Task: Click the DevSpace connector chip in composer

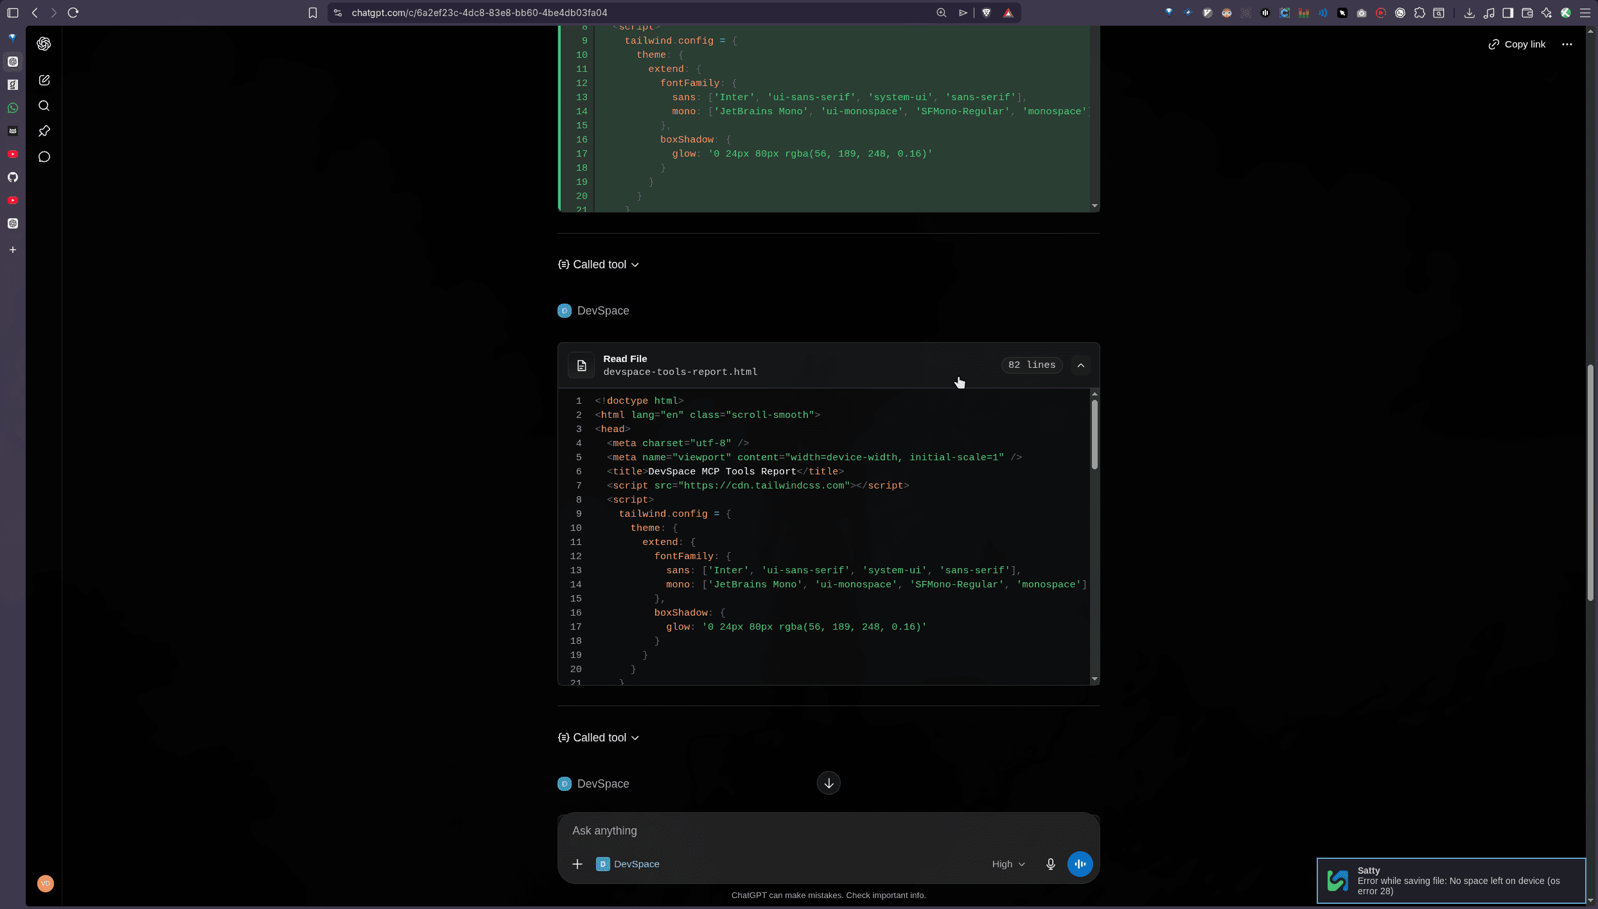Action: click(628, 864)
